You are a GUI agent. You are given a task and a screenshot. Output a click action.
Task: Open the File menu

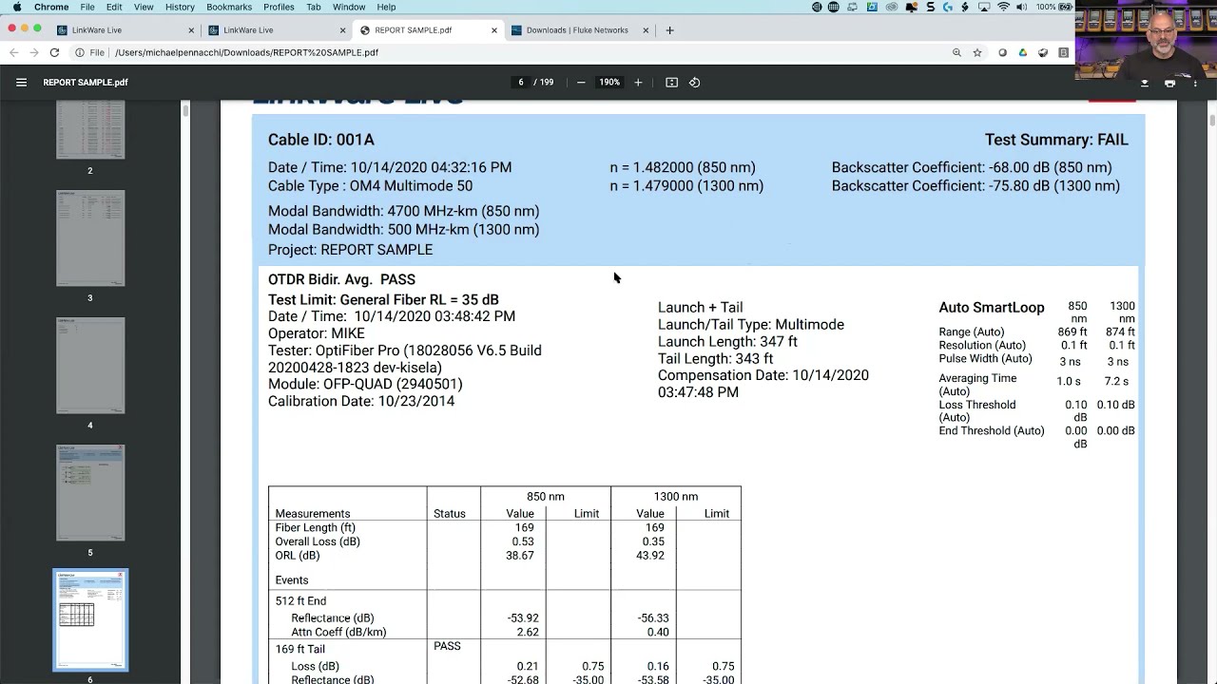point(87,7)
